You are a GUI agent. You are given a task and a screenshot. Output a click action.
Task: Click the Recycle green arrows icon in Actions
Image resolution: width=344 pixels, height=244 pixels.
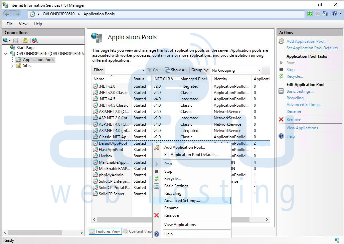pyautogui.click(x=281, y=76)
